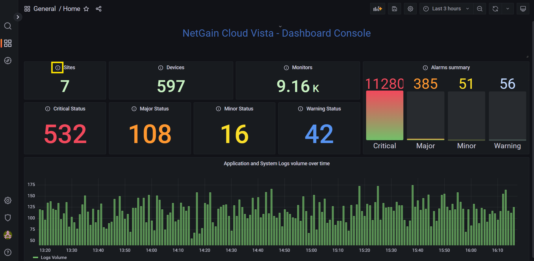The height and width of the screenshot is (261, 534).
Task: Show info for the Sites panel
Action: [58, 68]
